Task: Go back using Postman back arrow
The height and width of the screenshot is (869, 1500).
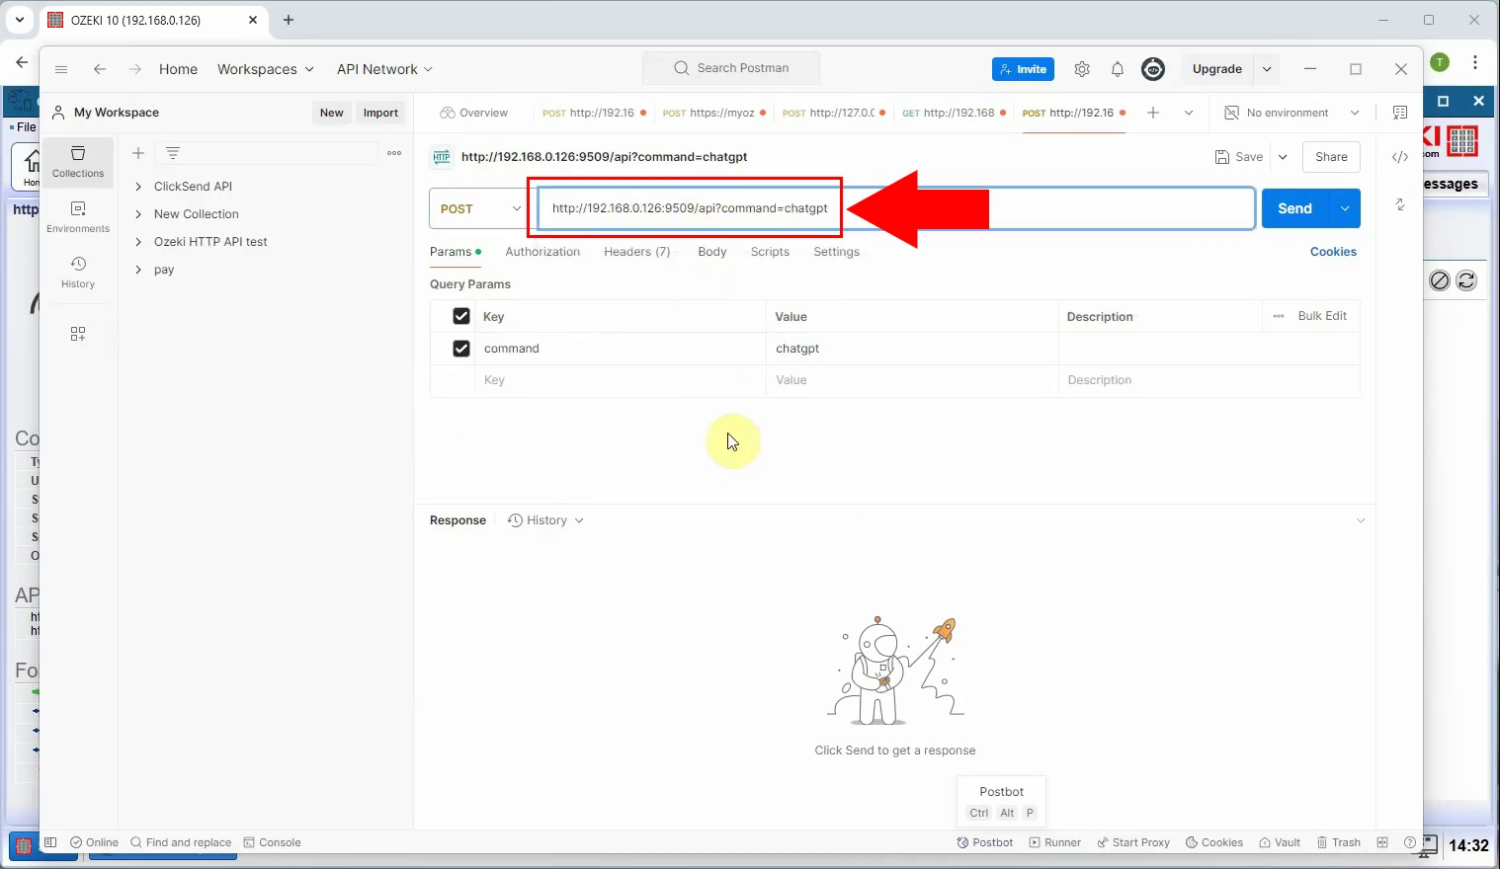Action: pyautogui.click(x=99, y=69)
